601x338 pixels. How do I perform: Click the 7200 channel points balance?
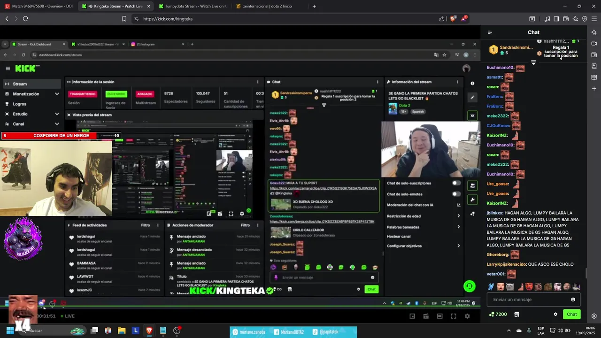pyautogui.click(x=498, y=314)
